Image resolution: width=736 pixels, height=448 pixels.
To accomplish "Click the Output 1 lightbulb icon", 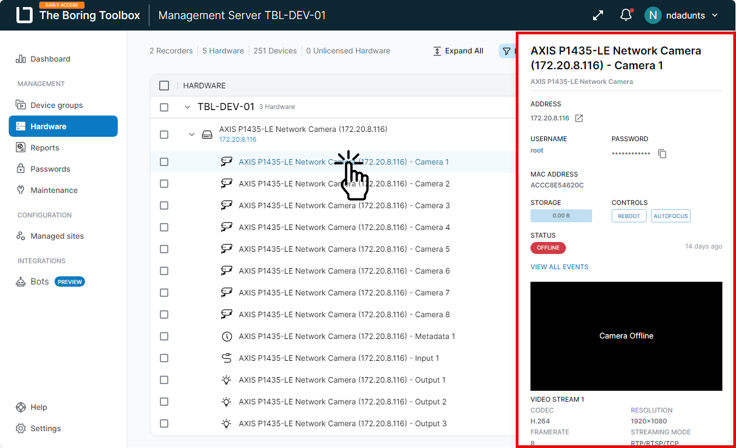I will point(227,380).
